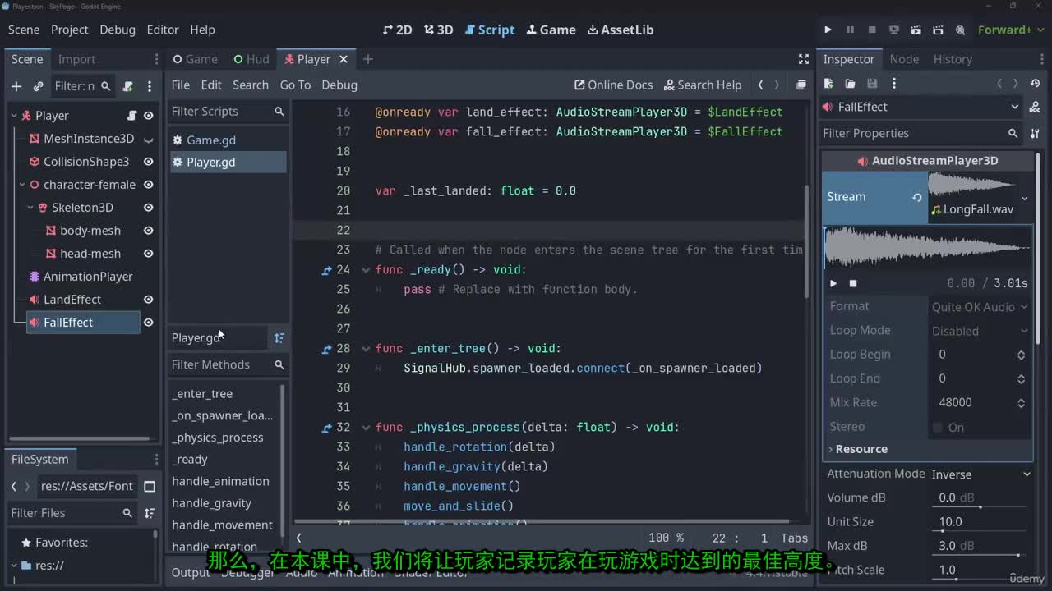Switch to the 2D workspace
The image size is (1052, 591).
pos(398,30)
